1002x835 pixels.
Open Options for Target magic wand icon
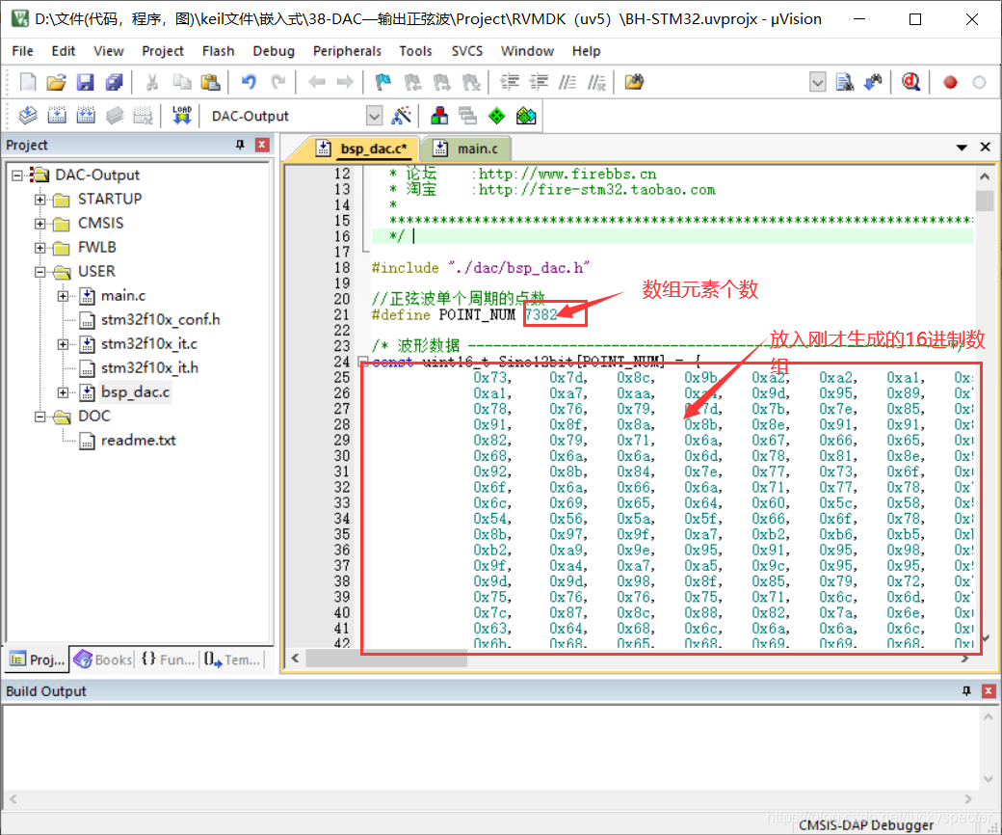pyautogui.click(x=402, y=116)
